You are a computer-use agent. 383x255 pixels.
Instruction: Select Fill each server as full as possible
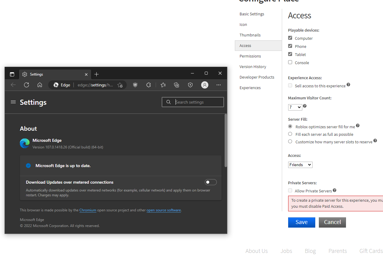pos(290,134)
